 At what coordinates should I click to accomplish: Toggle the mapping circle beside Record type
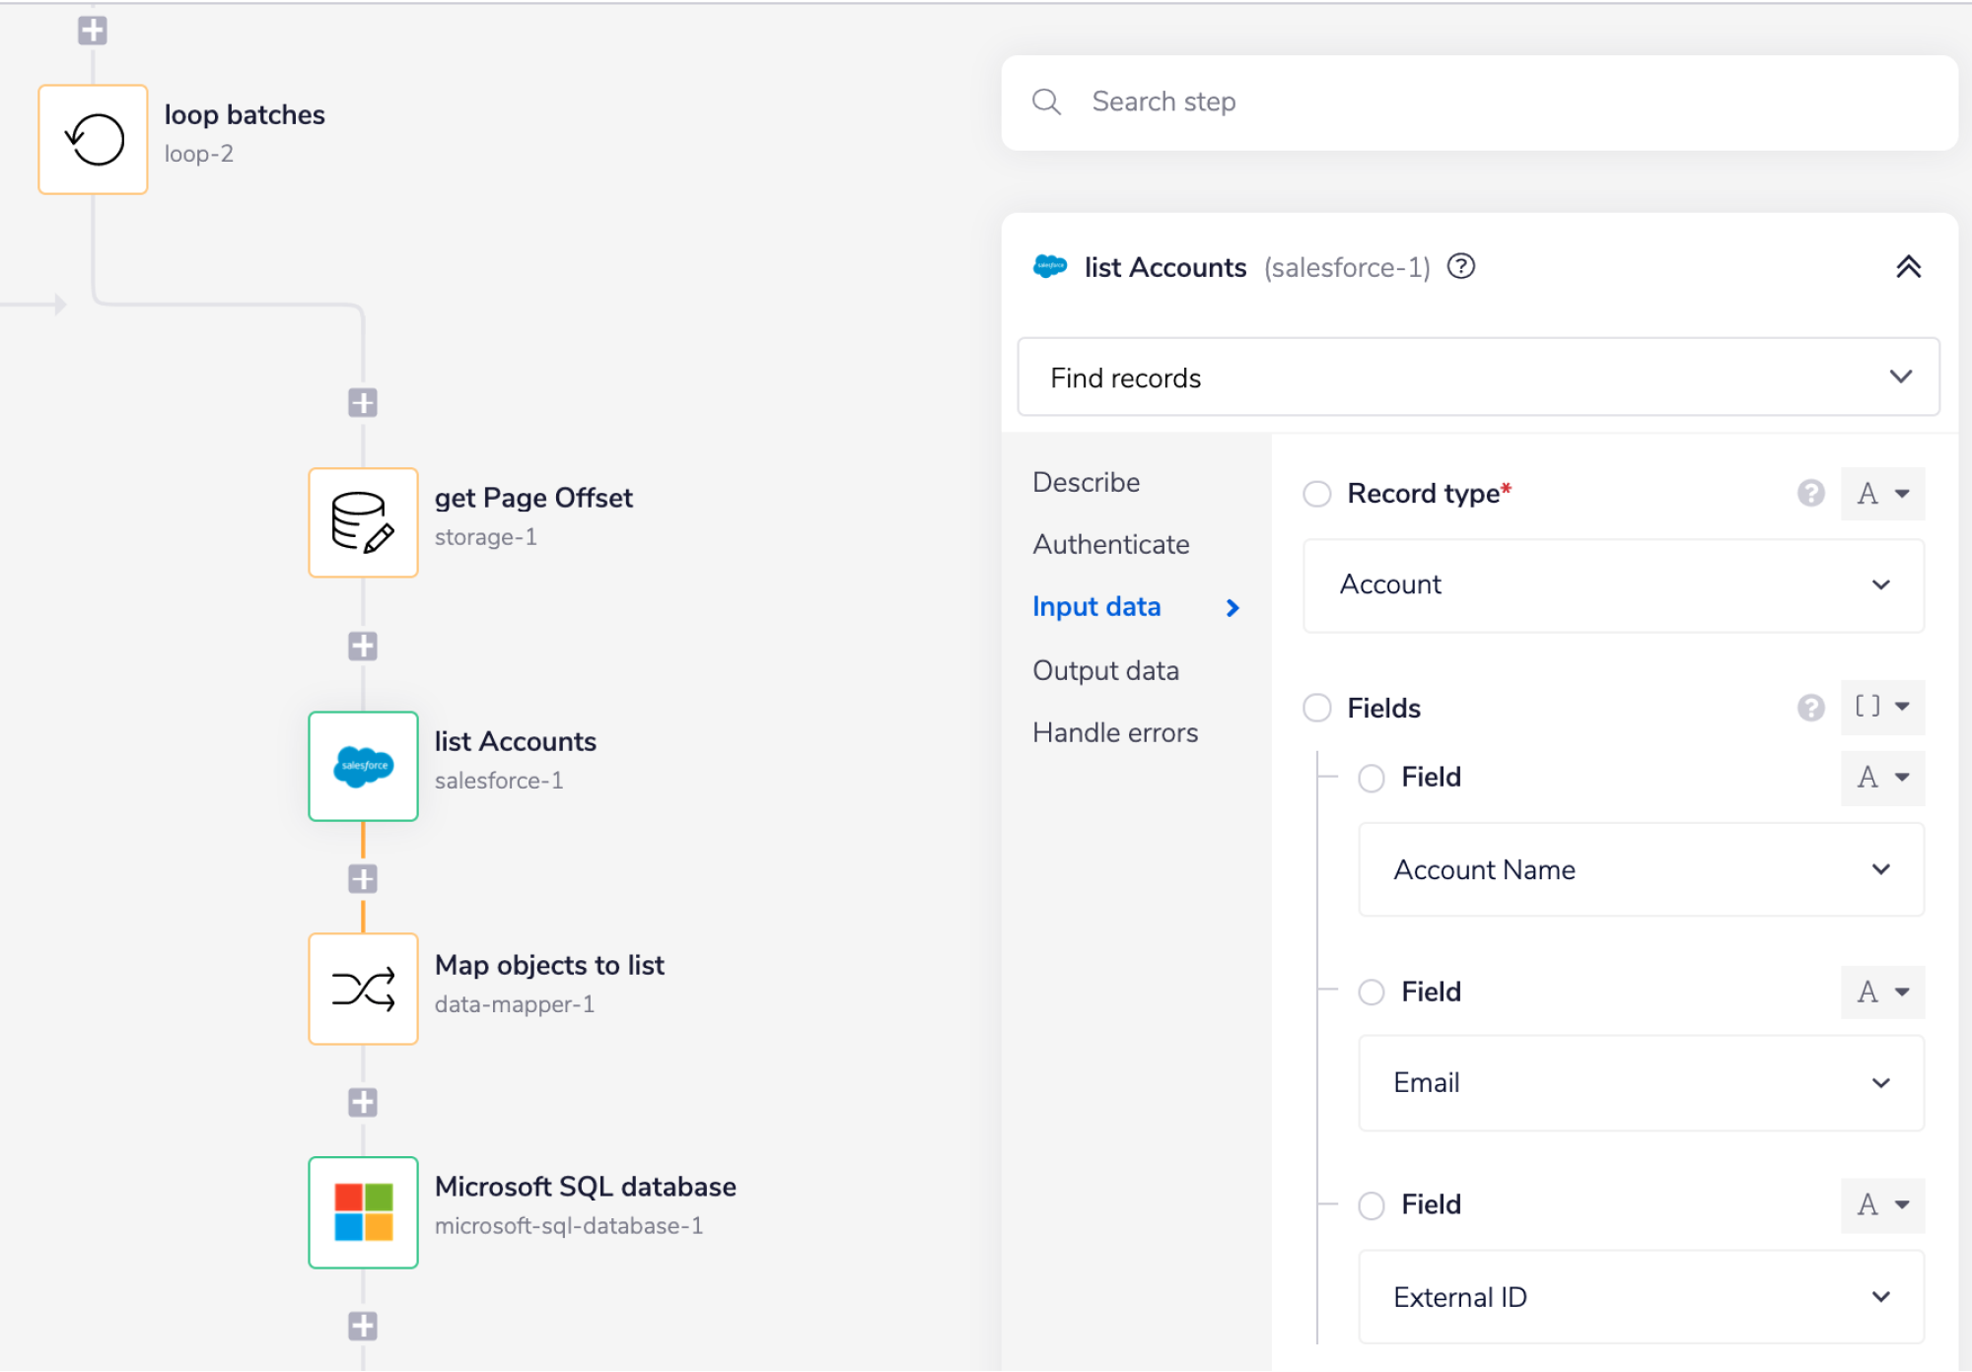[1317, 494]
